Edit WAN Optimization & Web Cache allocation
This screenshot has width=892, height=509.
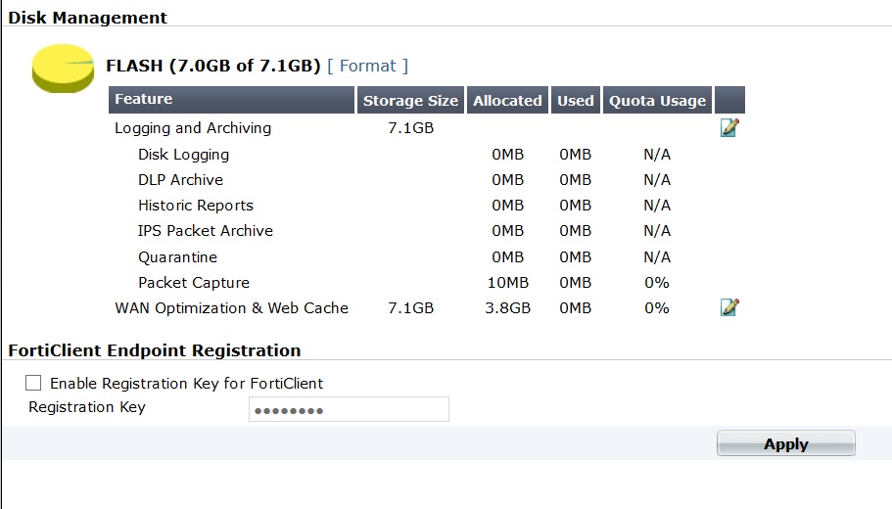(x=728, y=307)
